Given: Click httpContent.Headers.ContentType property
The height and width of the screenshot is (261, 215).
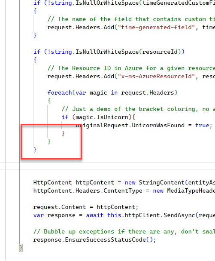Looking at the screenshot, I should (x=88, y=191).
